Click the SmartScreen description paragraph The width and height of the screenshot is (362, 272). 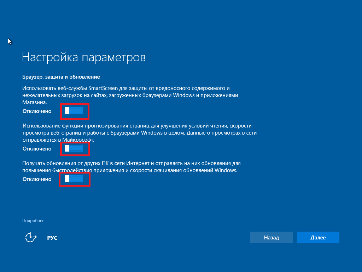pyautogui.click(x=130, y=95)
